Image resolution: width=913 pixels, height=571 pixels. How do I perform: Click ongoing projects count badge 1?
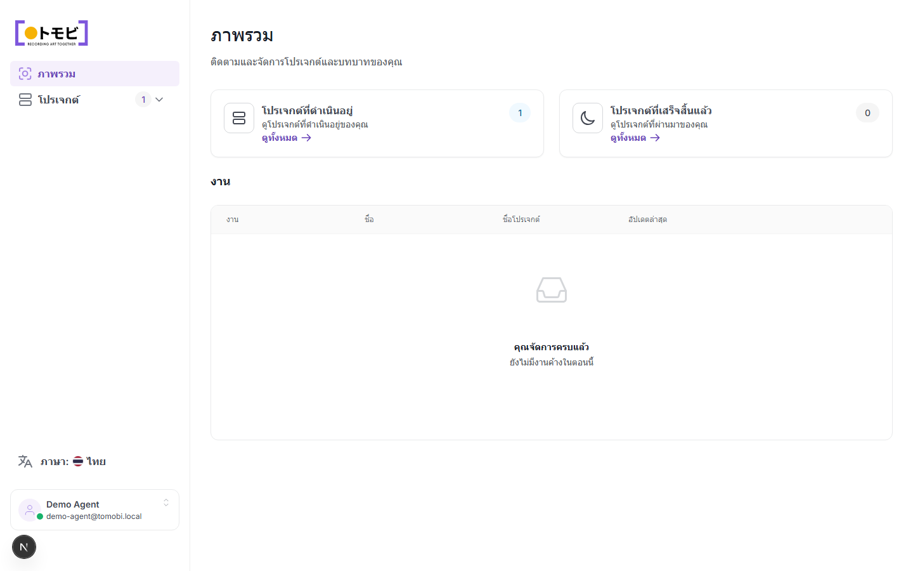(520, 113)
